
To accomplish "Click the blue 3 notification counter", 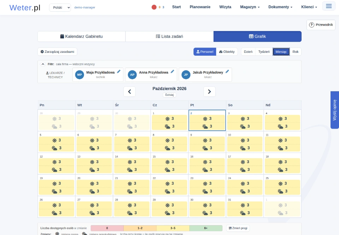I will click(163, 7).
